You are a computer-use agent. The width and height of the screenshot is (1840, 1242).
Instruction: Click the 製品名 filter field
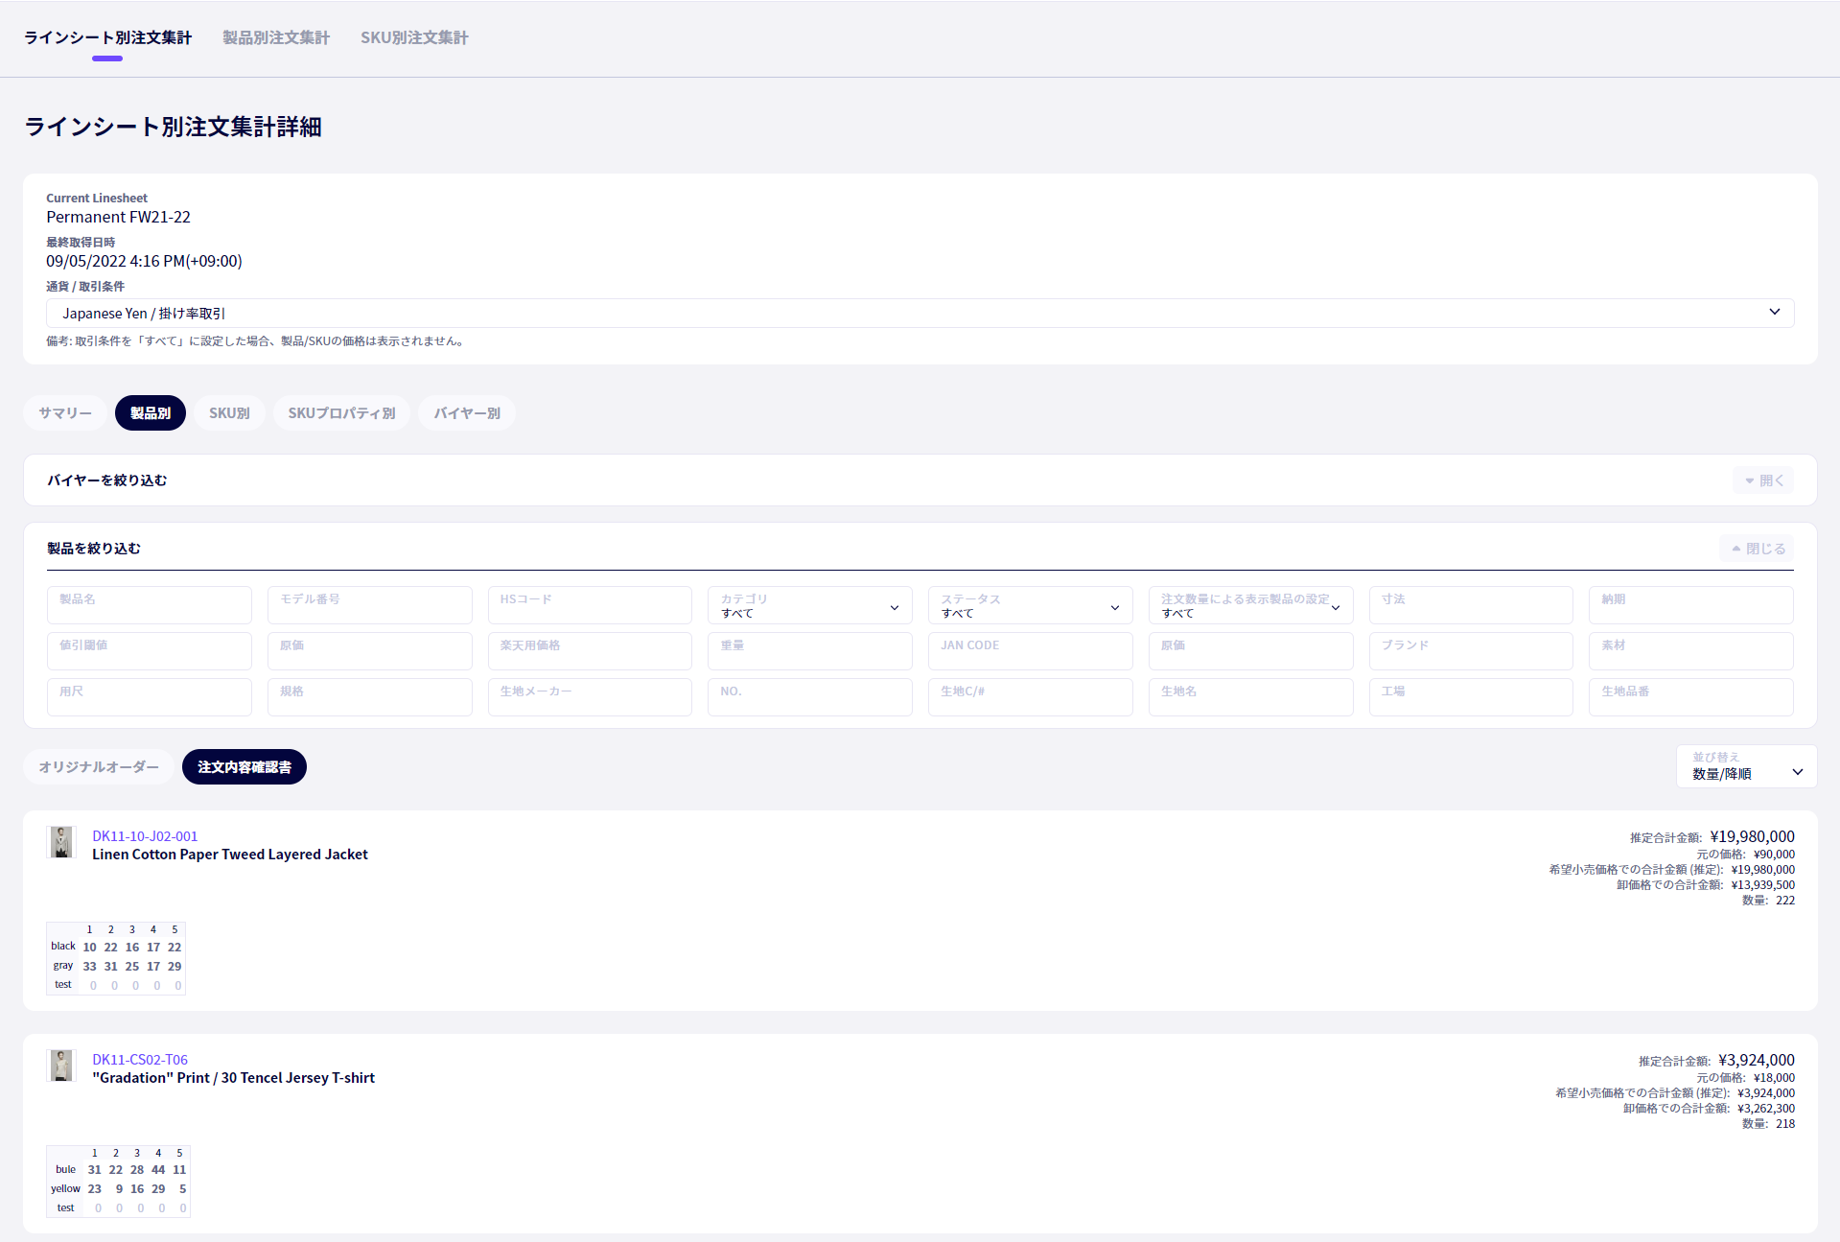(x=150, y=605)
